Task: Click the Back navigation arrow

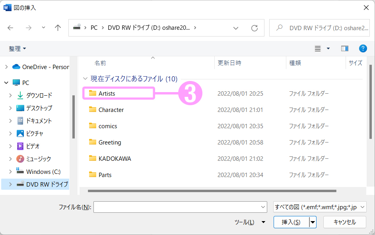Action: [11, 28]
